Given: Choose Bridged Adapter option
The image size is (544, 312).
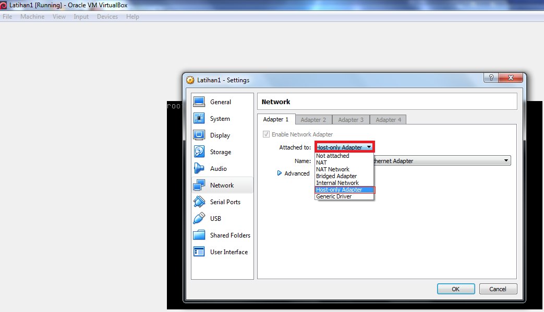Looking at the screenshot, I should [344, 176].
